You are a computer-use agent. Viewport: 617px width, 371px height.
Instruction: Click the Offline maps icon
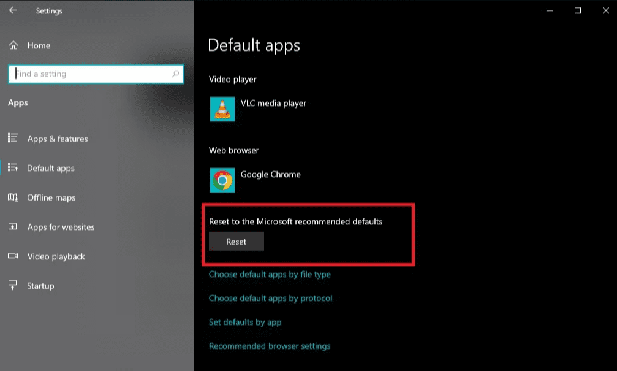(12, 197)
